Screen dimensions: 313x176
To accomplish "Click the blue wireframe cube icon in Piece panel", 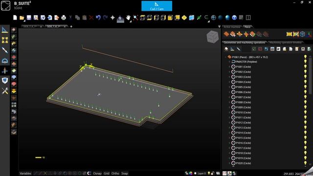I will pos(302,34).
